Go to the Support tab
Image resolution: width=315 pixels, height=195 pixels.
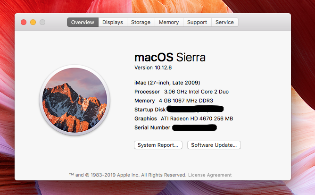pyautogui.click(x=197, y=22)
